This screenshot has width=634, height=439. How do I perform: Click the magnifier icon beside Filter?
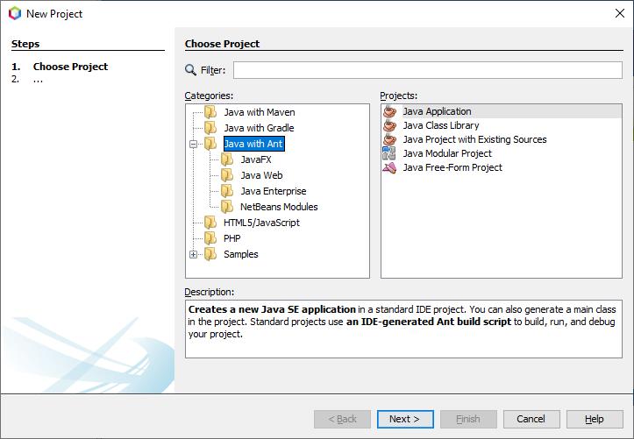click(190, 70)
